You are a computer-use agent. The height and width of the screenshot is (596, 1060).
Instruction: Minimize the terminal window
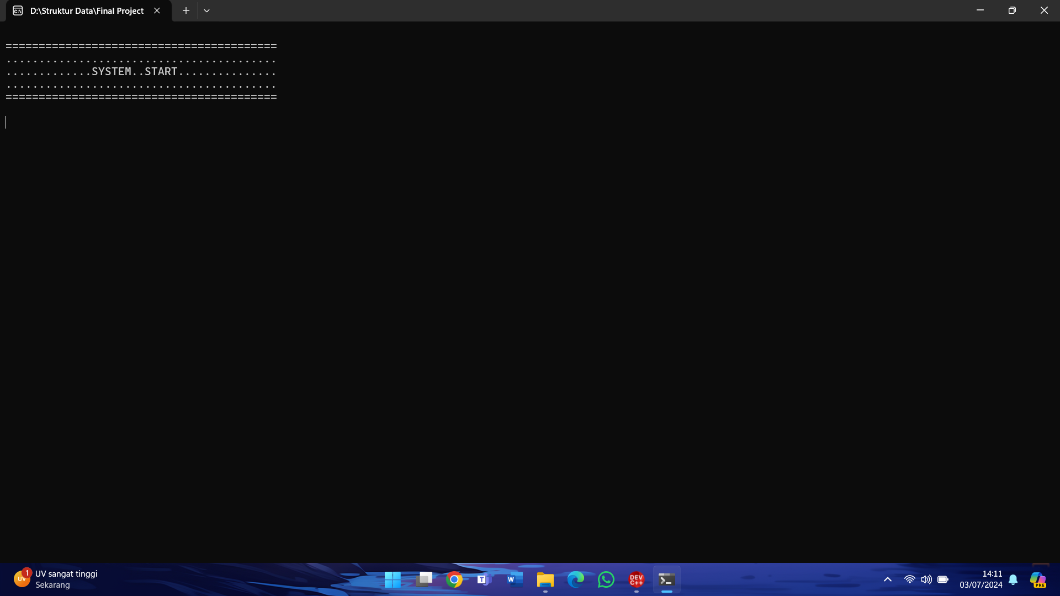click(x=980, y=10)
